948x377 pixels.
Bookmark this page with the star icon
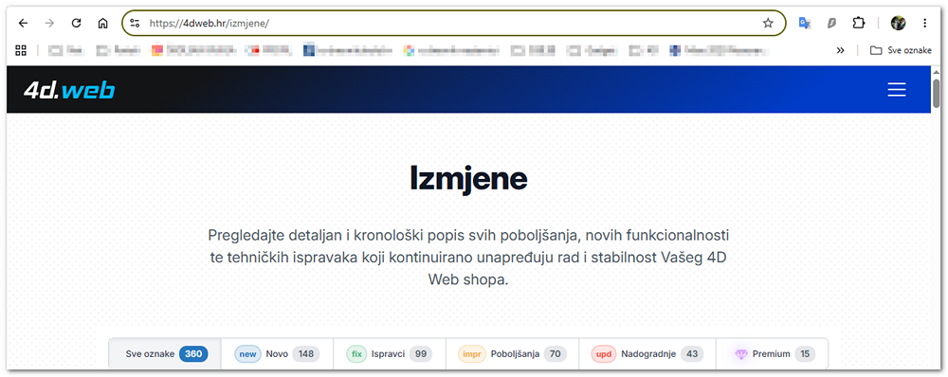768,23
